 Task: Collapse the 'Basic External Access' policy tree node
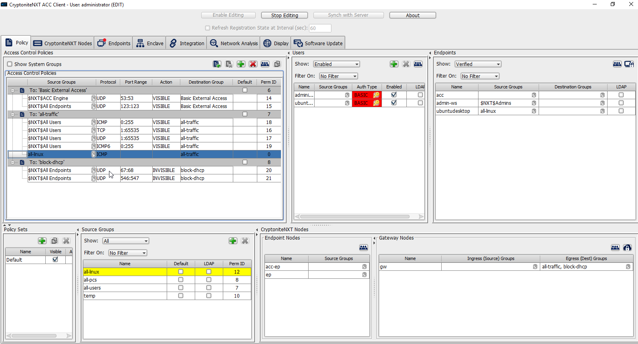click(x=12, y=90)
